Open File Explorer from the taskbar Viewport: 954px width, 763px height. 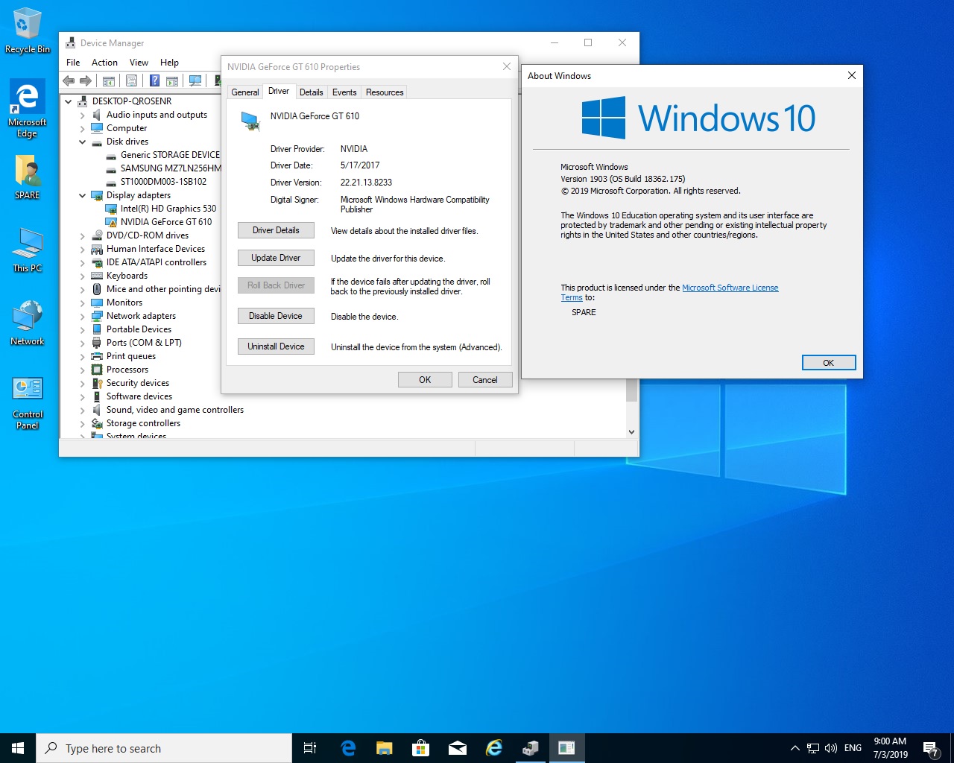384,748
